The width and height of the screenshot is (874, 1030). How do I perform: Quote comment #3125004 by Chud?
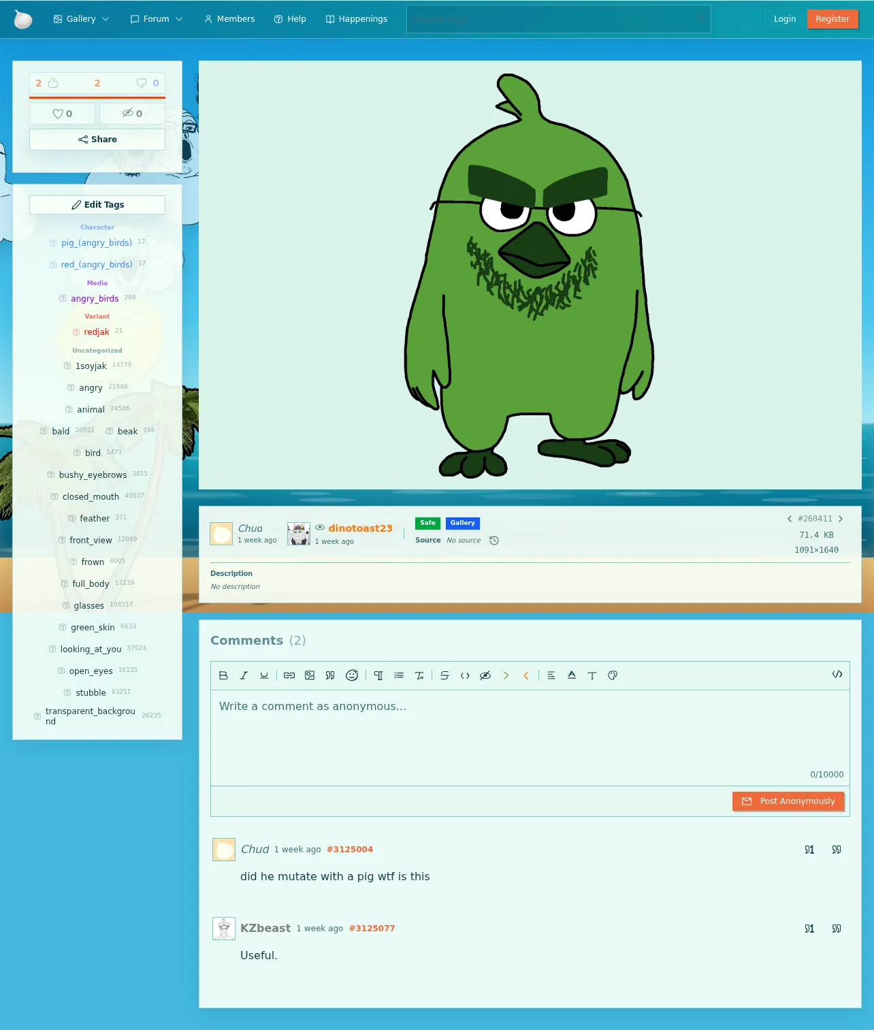point(837,850)
